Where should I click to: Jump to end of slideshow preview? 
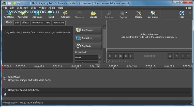coord(131,56)
